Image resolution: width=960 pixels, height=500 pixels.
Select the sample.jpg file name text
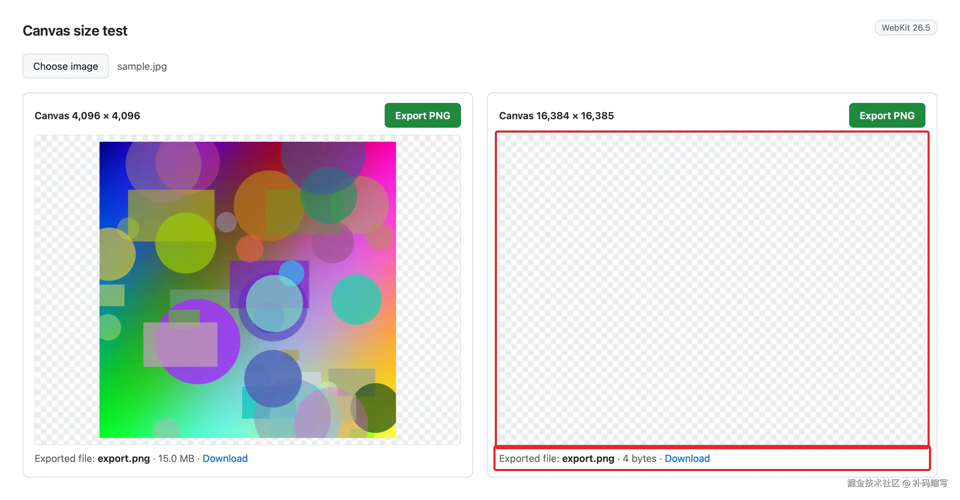click(142, 66)
